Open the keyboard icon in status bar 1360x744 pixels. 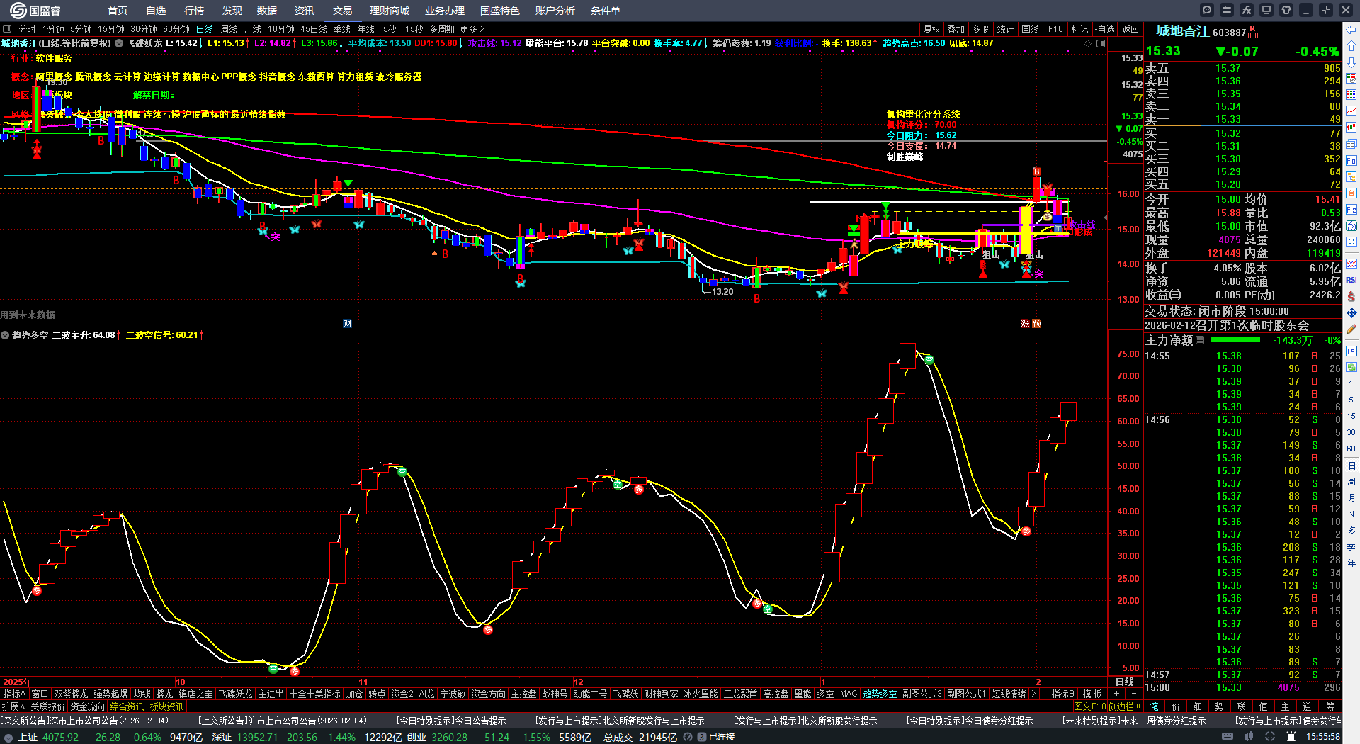point(1228,737)
